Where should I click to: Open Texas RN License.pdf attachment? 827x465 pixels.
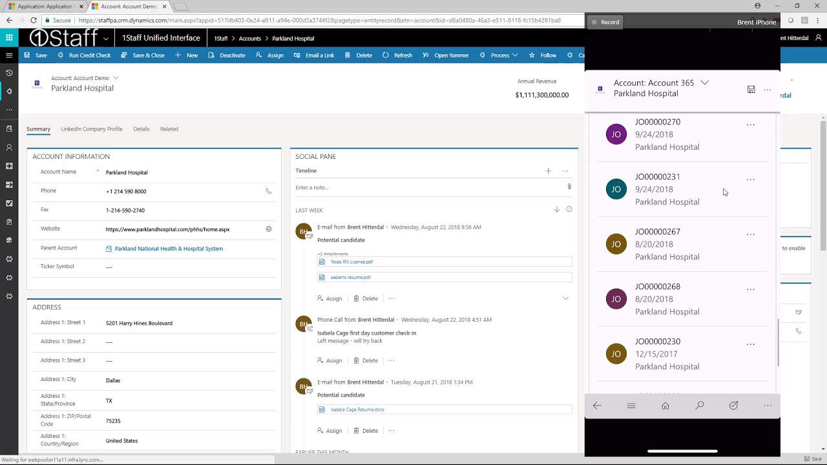(351, 262)
